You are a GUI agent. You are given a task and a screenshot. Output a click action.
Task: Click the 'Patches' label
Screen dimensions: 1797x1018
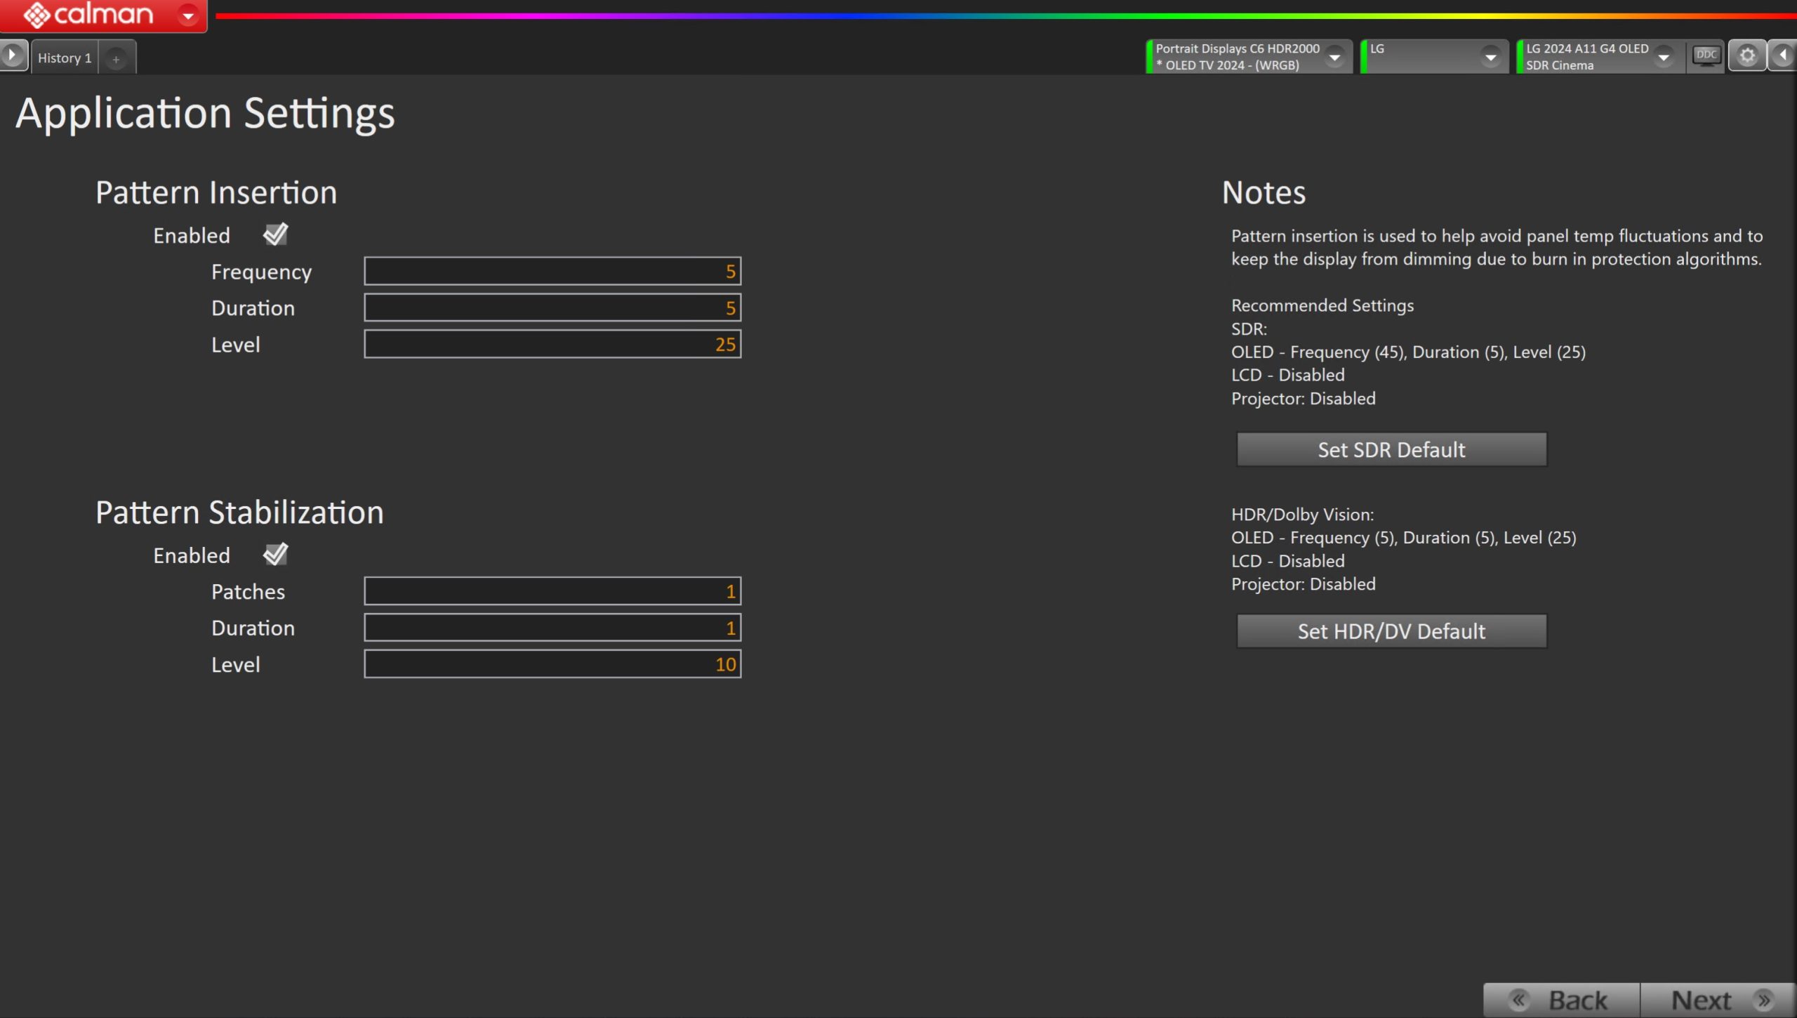click(x=248, y=592)
